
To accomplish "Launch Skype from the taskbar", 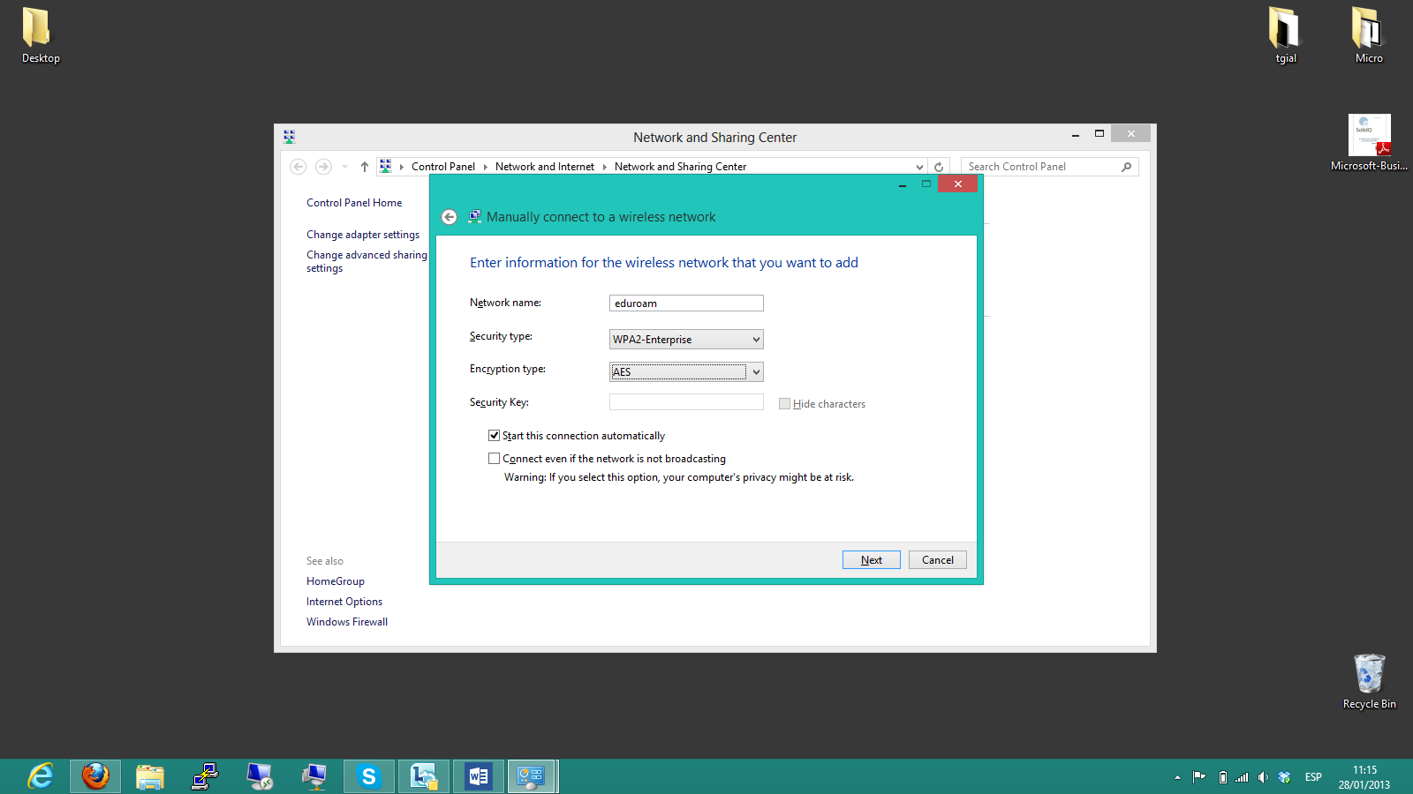I will pyautogui.click(x=368, y=776).
